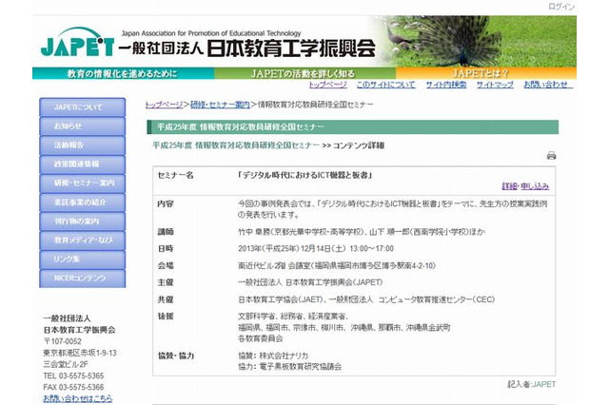This screenshot has width=609, height=405.
Task: Click the 日本教育工学振興会 header title
Action: [291, 48]
